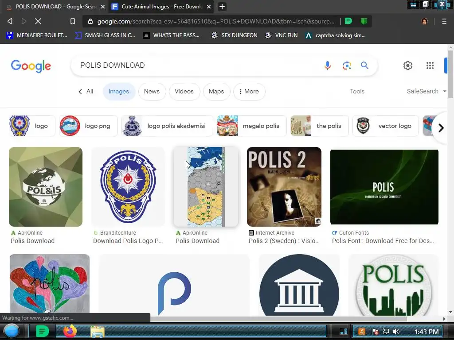Open the green taskbar app icon
The width and height of the screenshot is (454, 340).
[x=42, y=331]
